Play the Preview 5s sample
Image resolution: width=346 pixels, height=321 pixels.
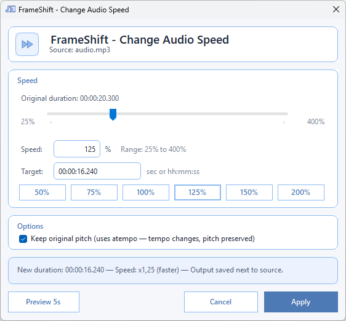click(x=44, y=302)
